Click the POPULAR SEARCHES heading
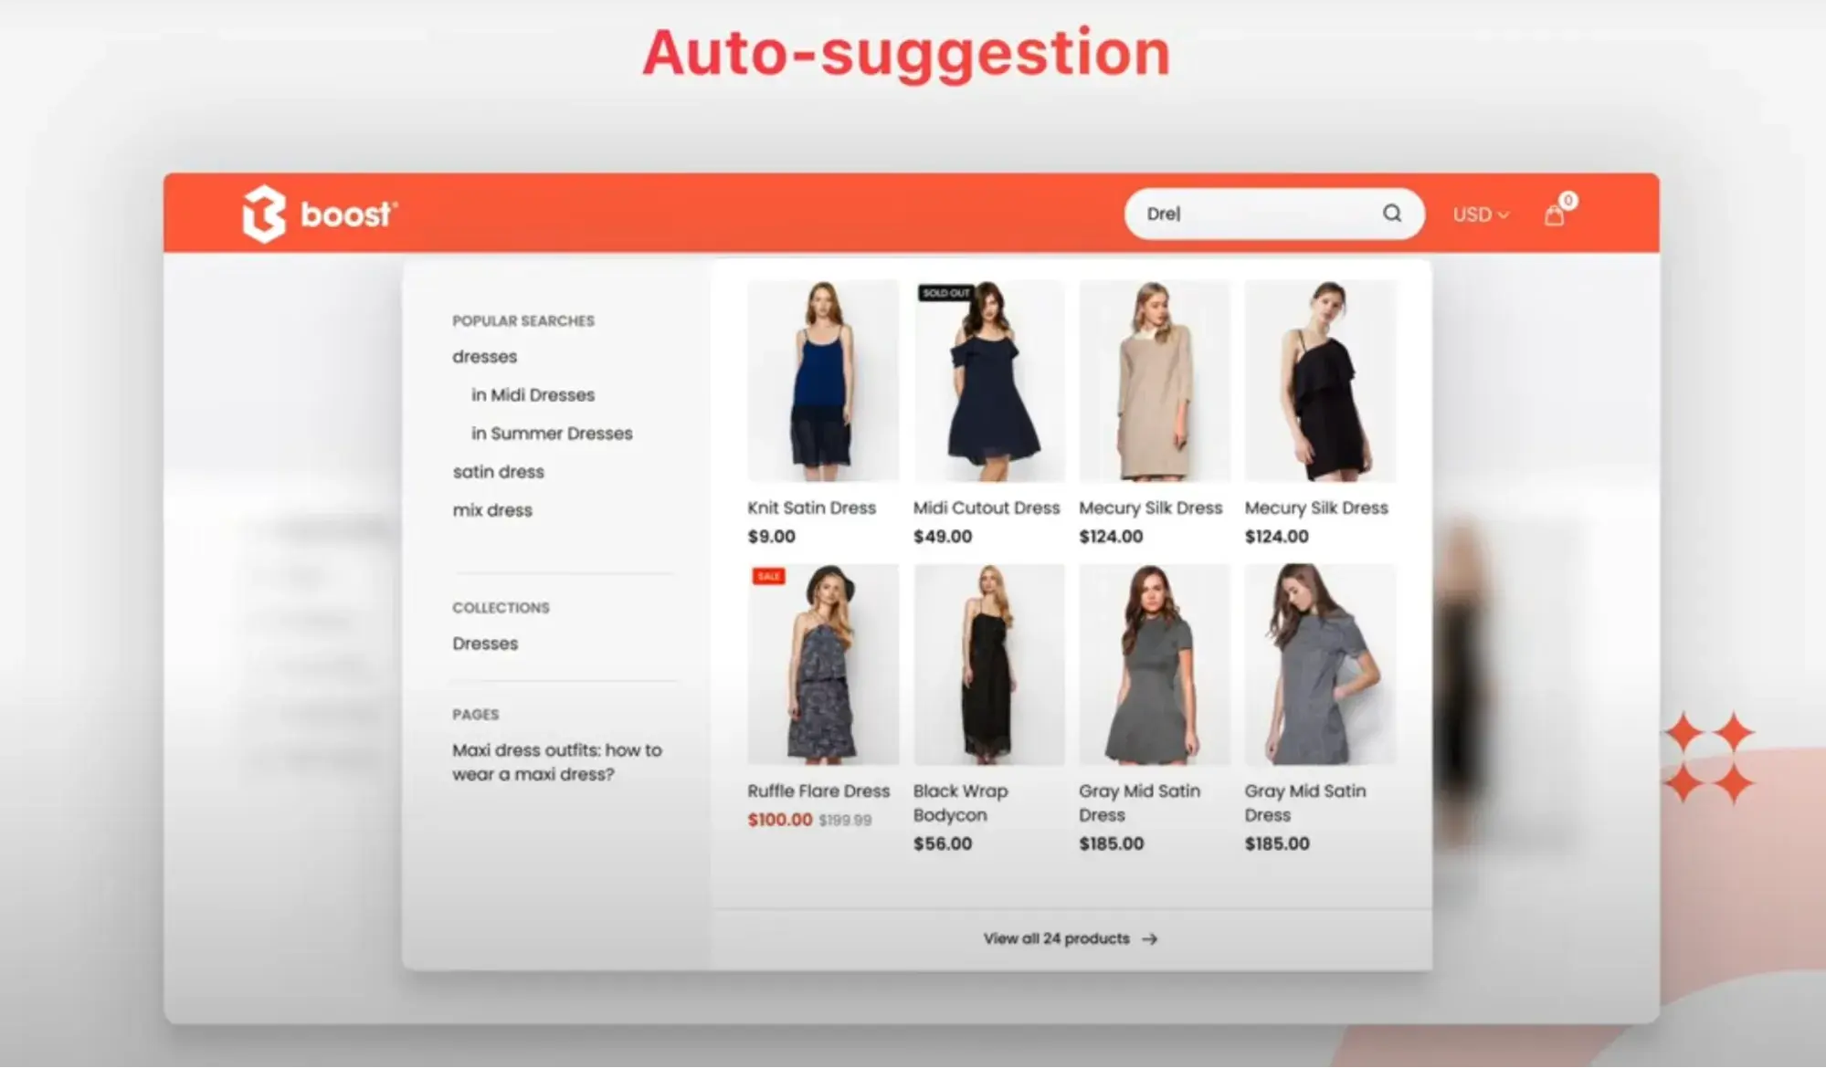 523,321
